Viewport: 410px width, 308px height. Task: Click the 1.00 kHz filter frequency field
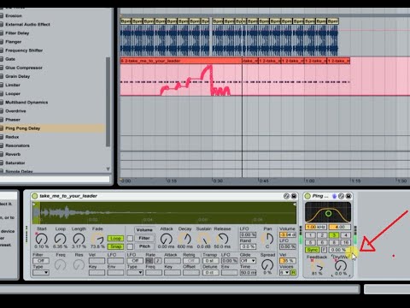(316, 227)
